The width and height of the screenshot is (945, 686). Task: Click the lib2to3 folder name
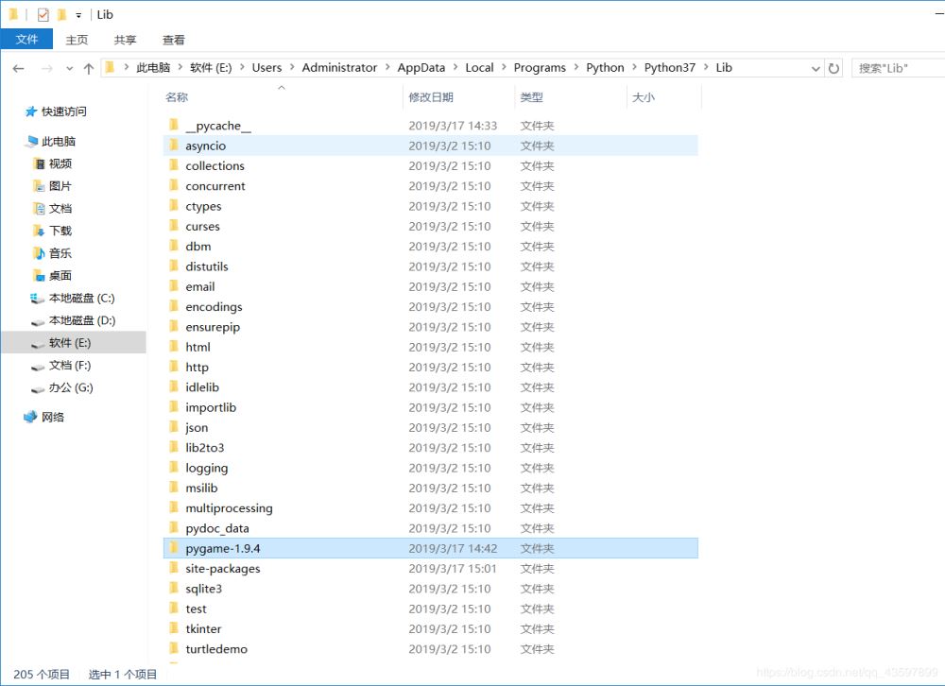(205, 447)
